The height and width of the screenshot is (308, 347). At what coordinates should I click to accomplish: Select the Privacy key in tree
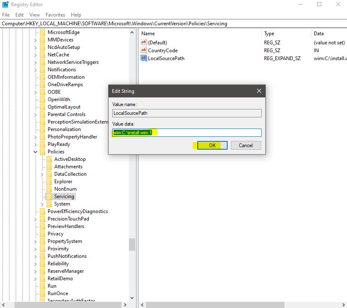(x=56, y=234)
